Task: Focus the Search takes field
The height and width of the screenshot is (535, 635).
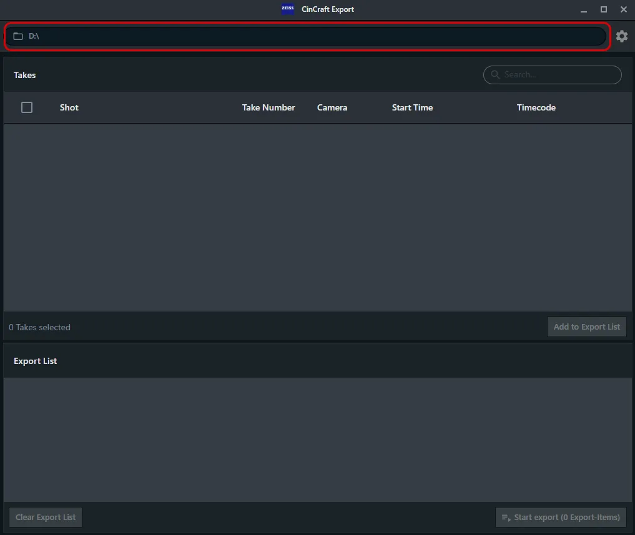Action: [553, 75]
